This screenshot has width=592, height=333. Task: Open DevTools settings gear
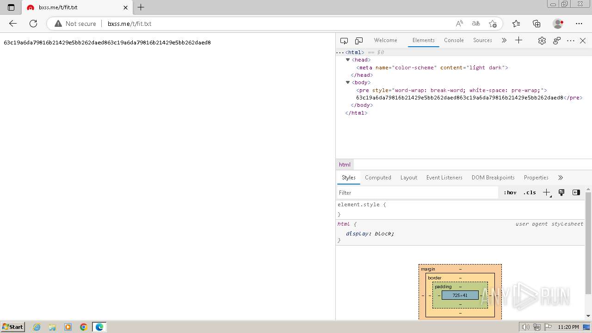tap(542, 41)
